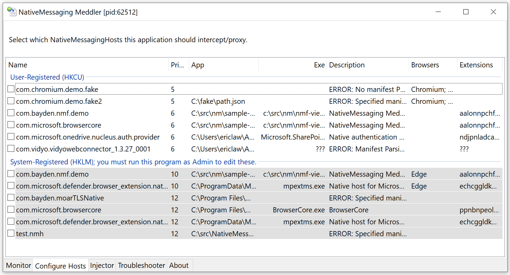510x275 pixels.
Task: Click the '???' Extensions cell of vidyo row
Action: pos(464,149)
